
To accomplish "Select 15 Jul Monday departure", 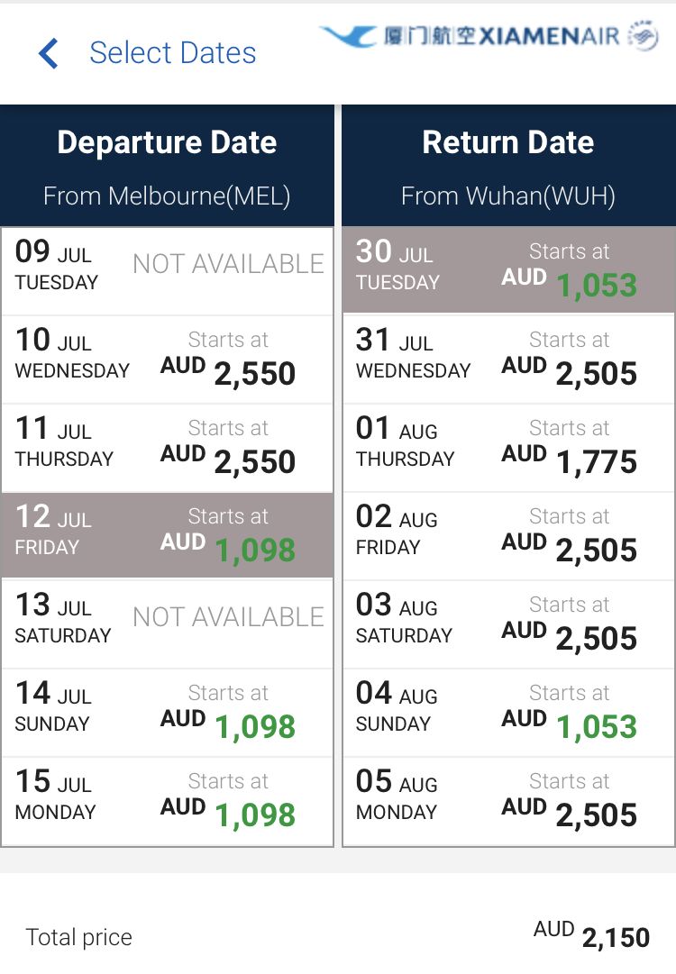I will (167, 801).
